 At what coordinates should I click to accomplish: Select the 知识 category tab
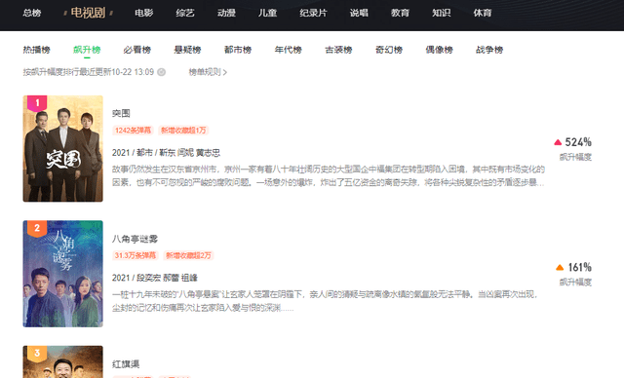pos(442,13)
